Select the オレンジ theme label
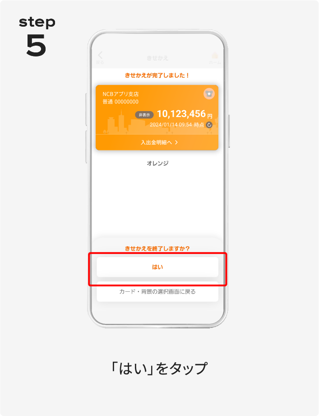319x416 pixels. (x=157, y=163)
